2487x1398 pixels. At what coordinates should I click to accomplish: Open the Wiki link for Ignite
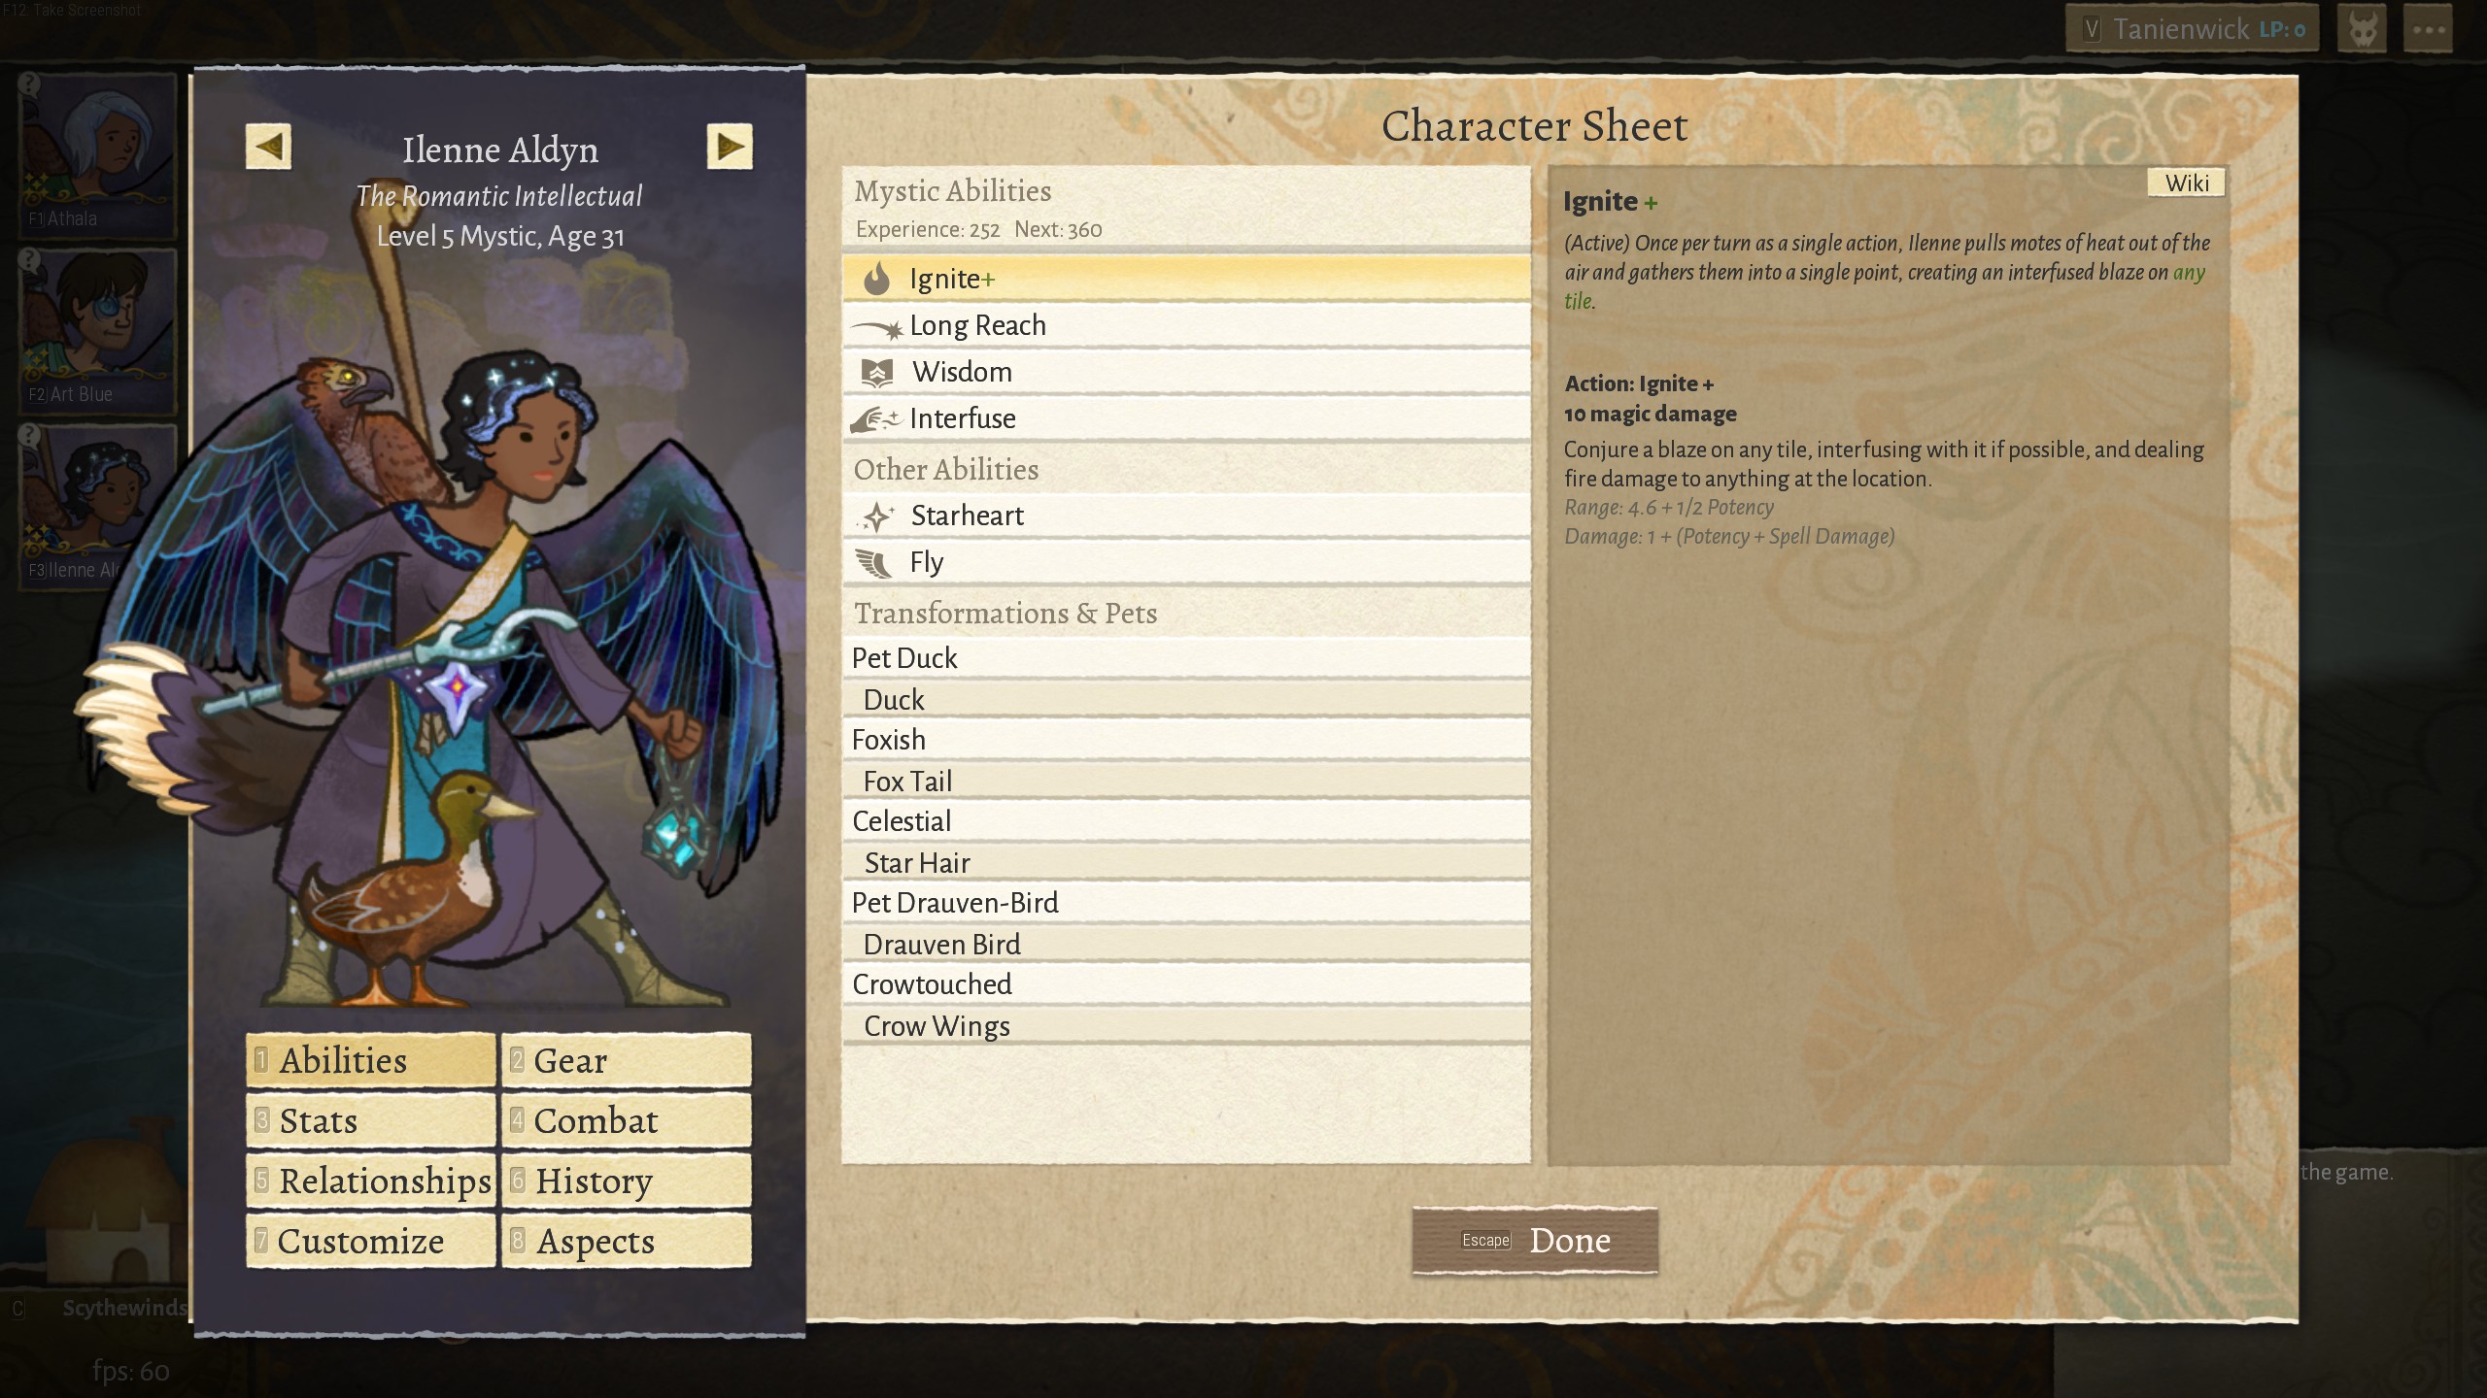pos(2186,183)
